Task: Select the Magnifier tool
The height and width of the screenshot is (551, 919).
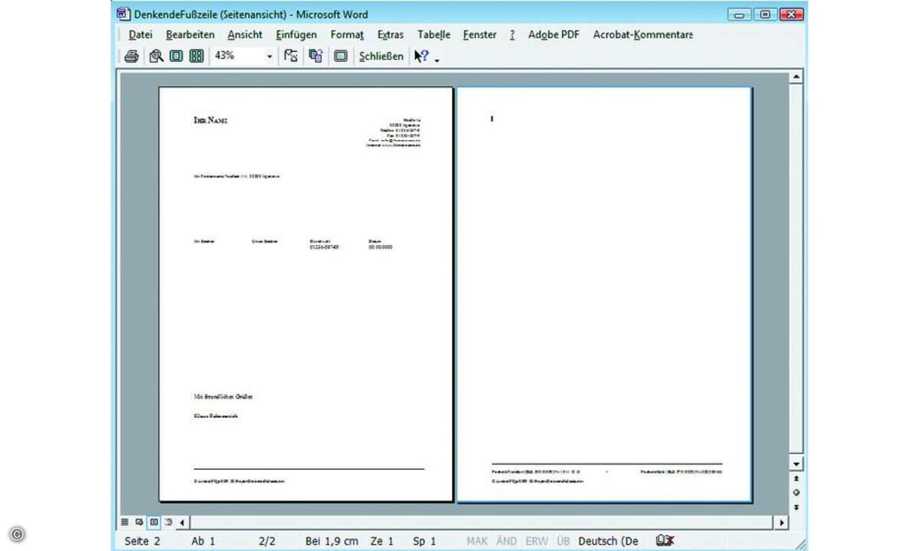Action: coord(156,56)
